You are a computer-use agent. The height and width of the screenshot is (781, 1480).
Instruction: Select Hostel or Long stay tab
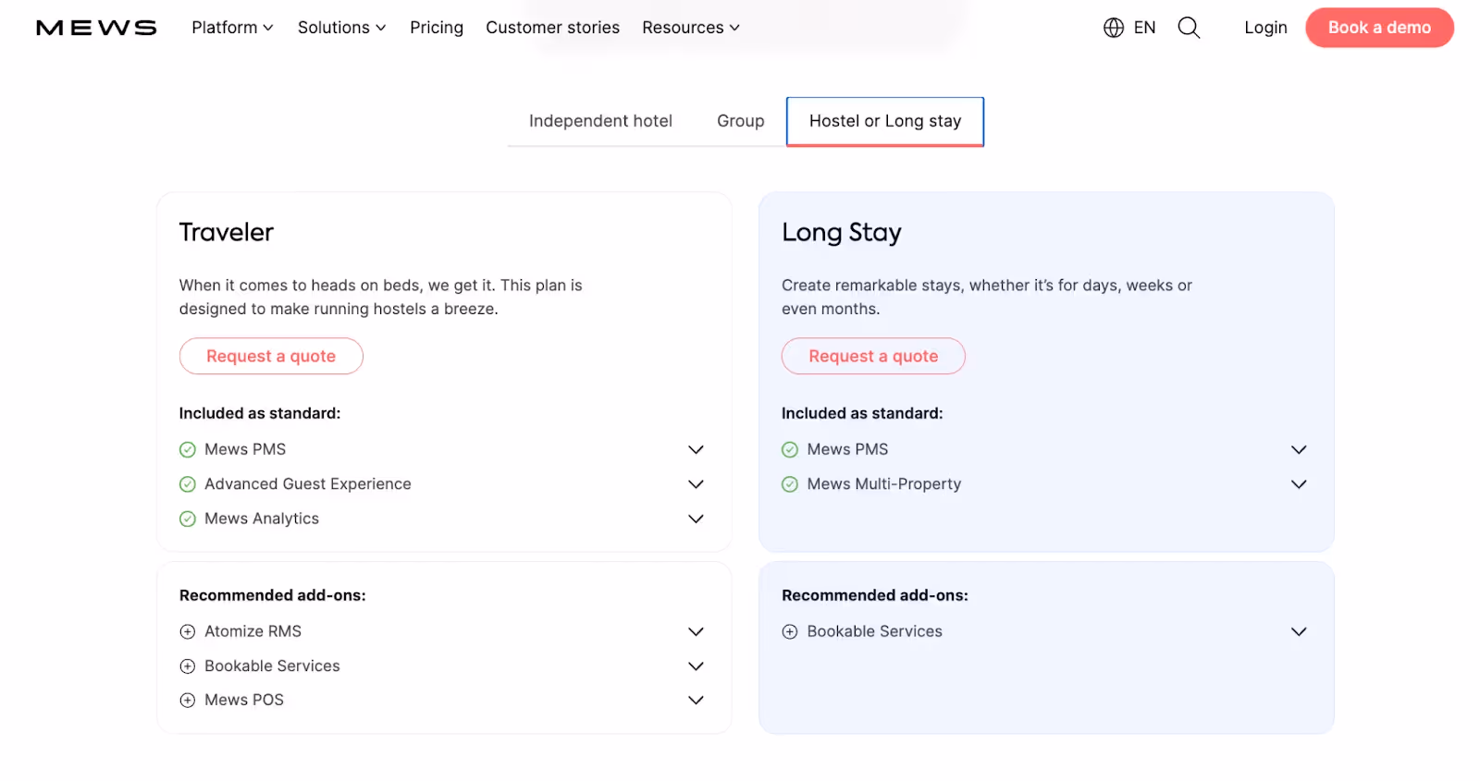pos(885,121)
